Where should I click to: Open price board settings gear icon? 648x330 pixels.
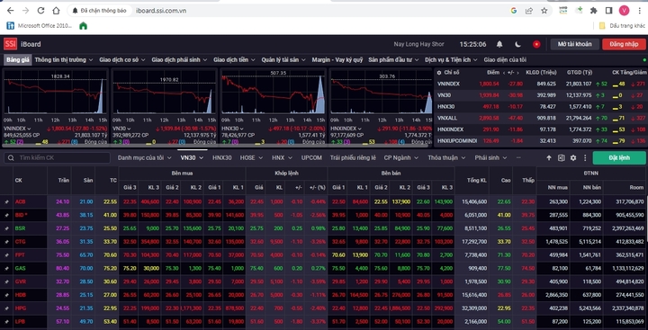pos(573,157)
